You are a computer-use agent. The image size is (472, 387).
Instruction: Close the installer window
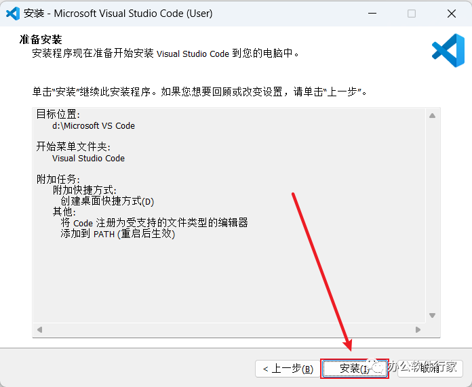click(451, 14)
